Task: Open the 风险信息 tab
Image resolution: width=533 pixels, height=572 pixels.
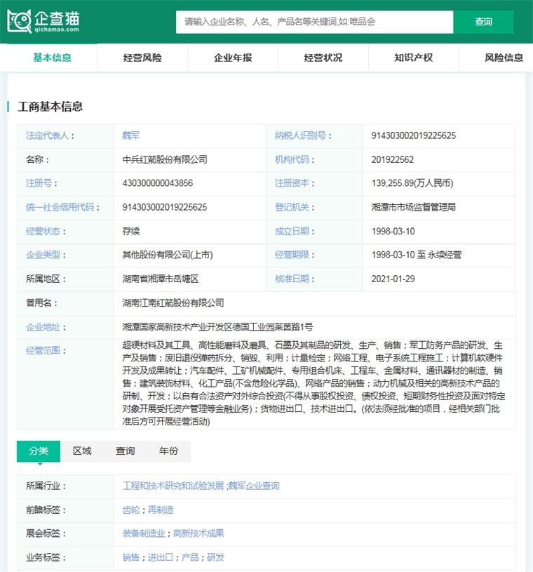Action: click(x=504, y=58)
